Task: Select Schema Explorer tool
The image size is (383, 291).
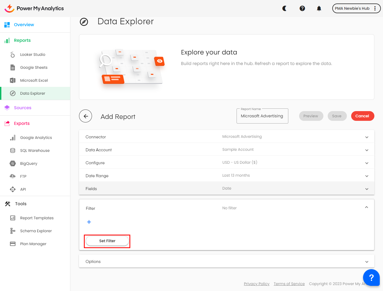Action: click(x=36, y=231)
